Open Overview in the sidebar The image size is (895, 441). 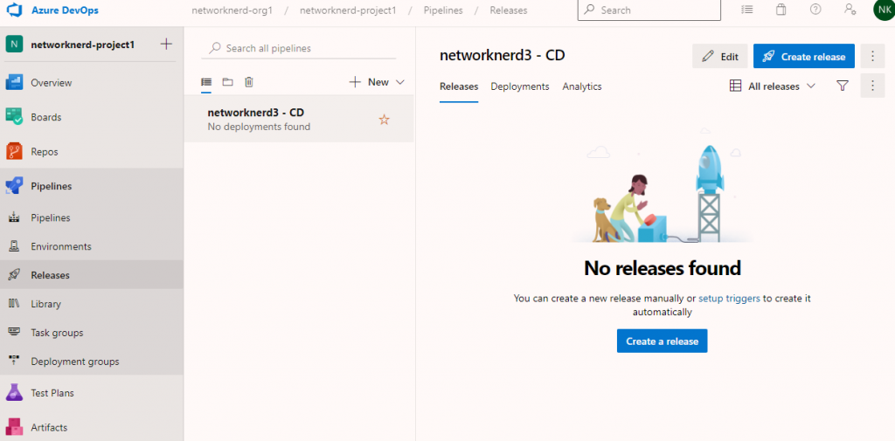coord(91,83)
